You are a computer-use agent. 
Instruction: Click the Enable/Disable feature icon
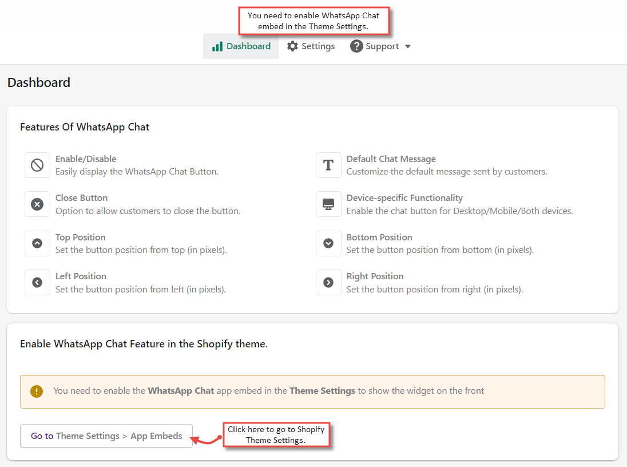pyautogui.click(x=37, y=165)
